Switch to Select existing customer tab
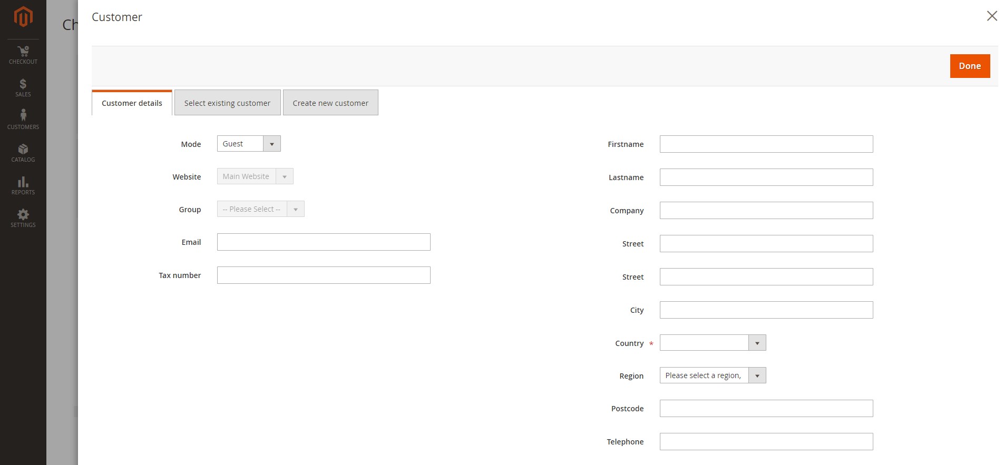Screen dimensions: 1004x465 point(227,103)
